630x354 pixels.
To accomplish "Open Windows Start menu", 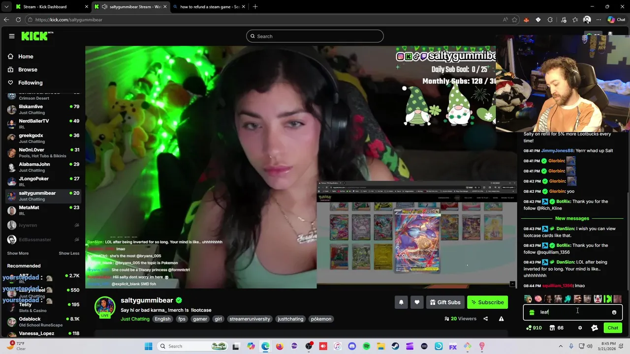I will click(x=148, y=346).
